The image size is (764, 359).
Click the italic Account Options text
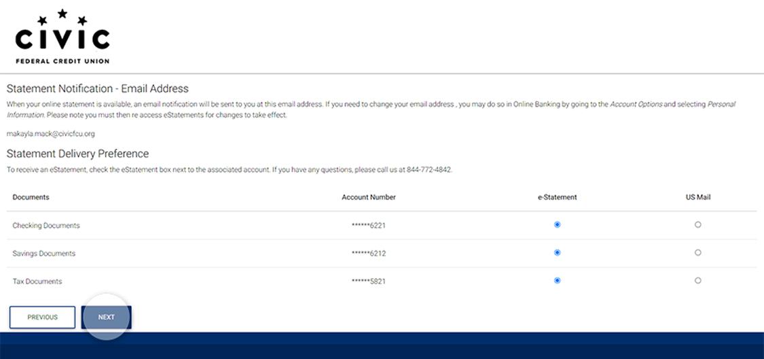(x=636, y=105)
